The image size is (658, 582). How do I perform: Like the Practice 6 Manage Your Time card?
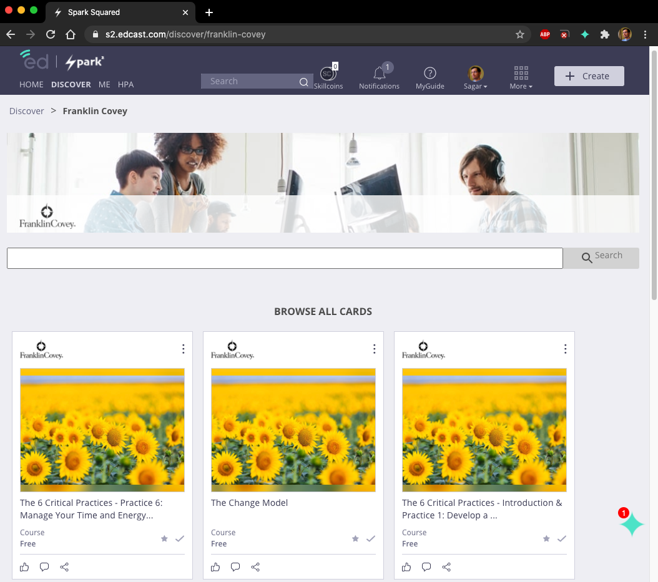(x=24, y=567)
